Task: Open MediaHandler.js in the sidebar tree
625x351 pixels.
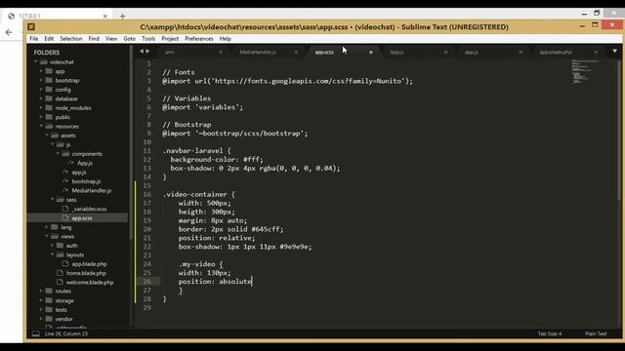Action: click(x=91, y=190)
